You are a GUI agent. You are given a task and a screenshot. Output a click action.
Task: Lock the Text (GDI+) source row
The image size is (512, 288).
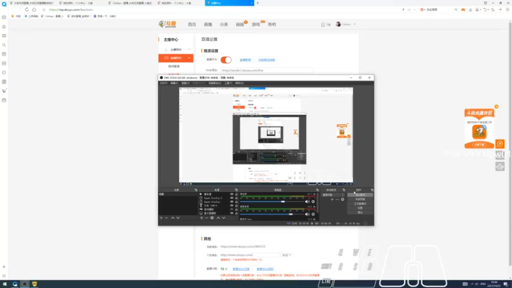(x=236, y=205)
